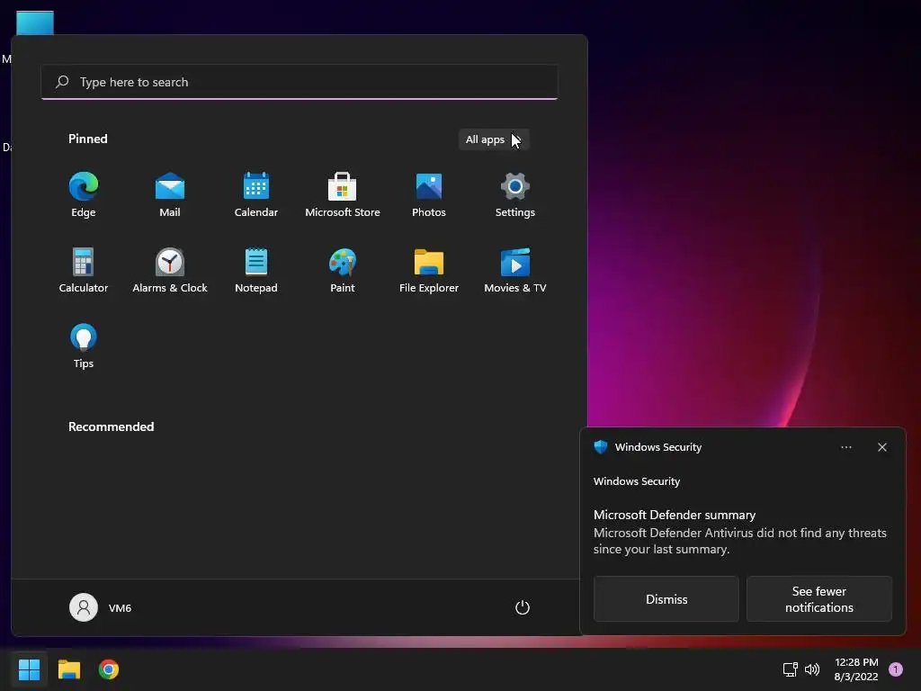Open the Paint app
Image resolution: width=921 pixels, height=691 pixels.
click(343, 270)
